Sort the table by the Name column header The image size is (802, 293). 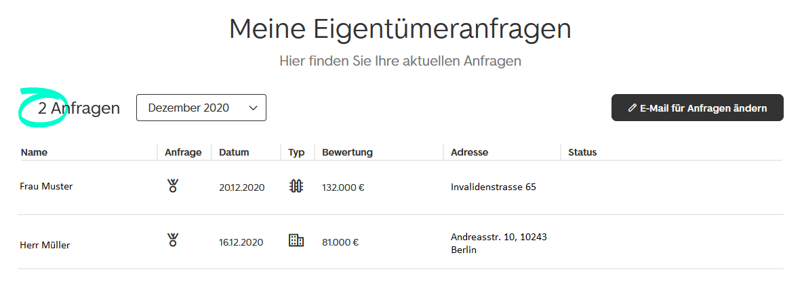coord(34,152)
